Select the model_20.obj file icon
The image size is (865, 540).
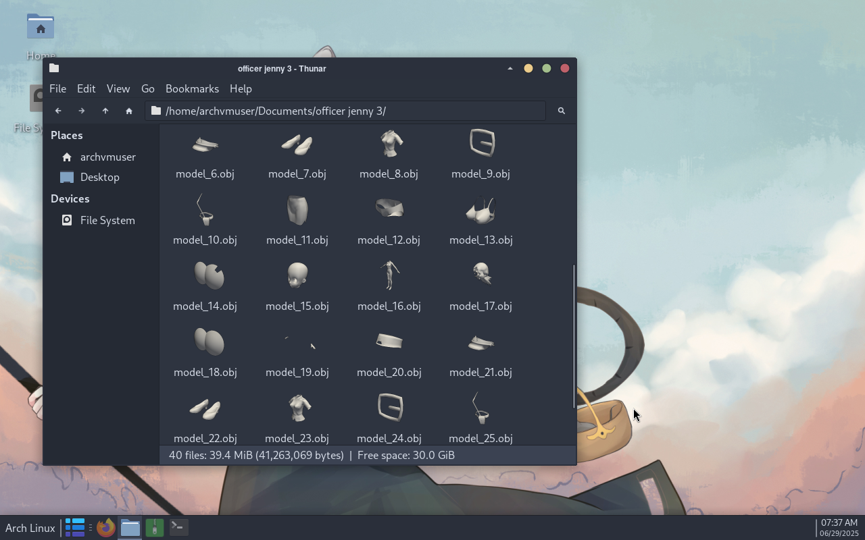pyautogui.click(x=389, y=342)
